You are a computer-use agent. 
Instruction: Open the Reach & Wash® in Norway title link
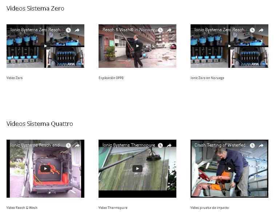128,30
